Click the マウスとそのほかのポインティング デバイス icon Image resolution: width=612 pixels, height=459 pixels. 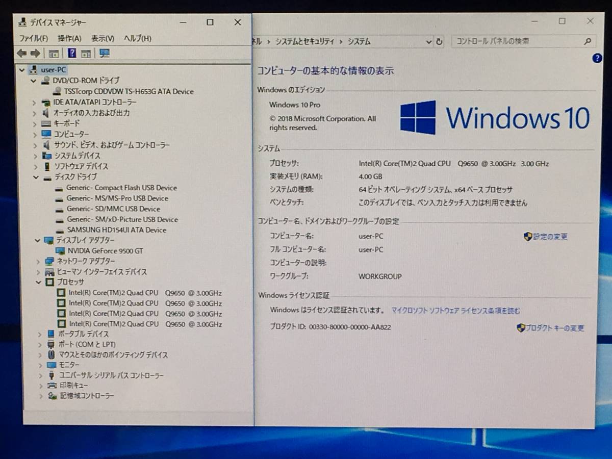52,354
